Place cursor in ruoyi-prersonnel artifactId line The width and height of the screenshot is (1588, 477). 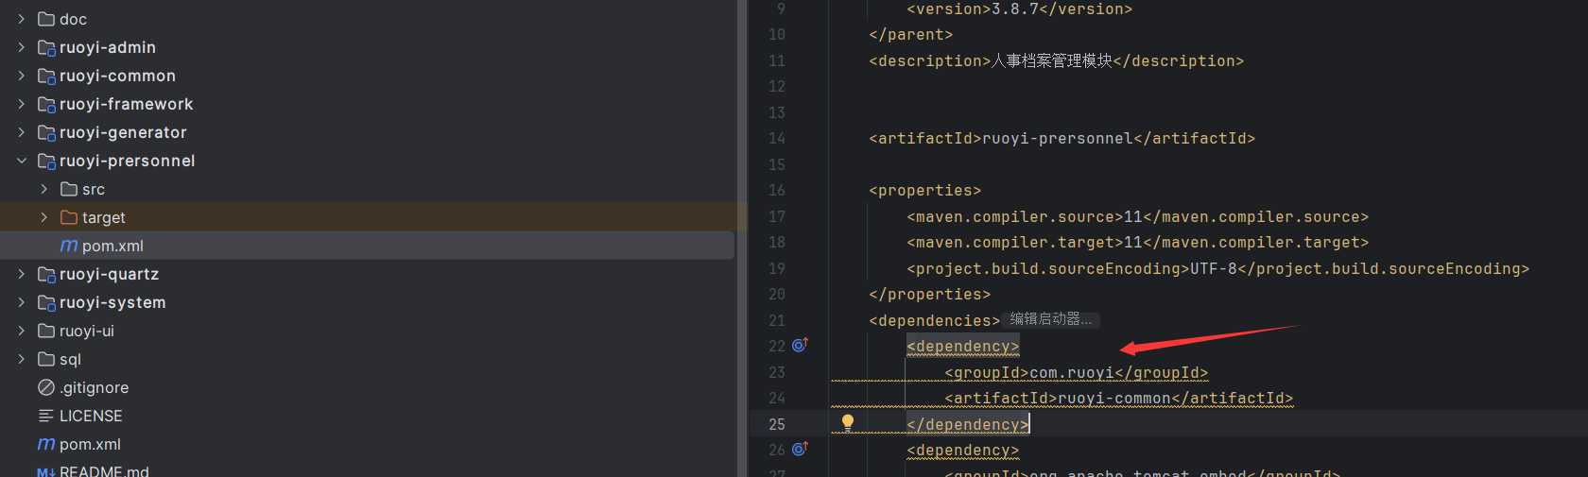[x=1061, y=139]
